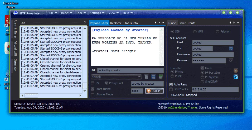Open the Payload Editor panel tab list arrow
252x130 pixels.
pyautogui.click(x=163, y=23)
